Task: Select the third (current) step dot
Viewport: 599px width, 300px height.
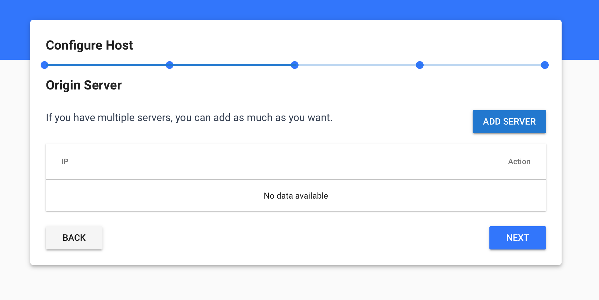Action: (295, 65)
